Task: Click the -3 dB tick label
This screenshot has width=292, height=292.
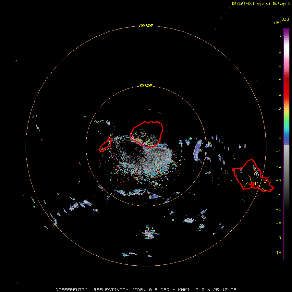Action: pos(279,180)
